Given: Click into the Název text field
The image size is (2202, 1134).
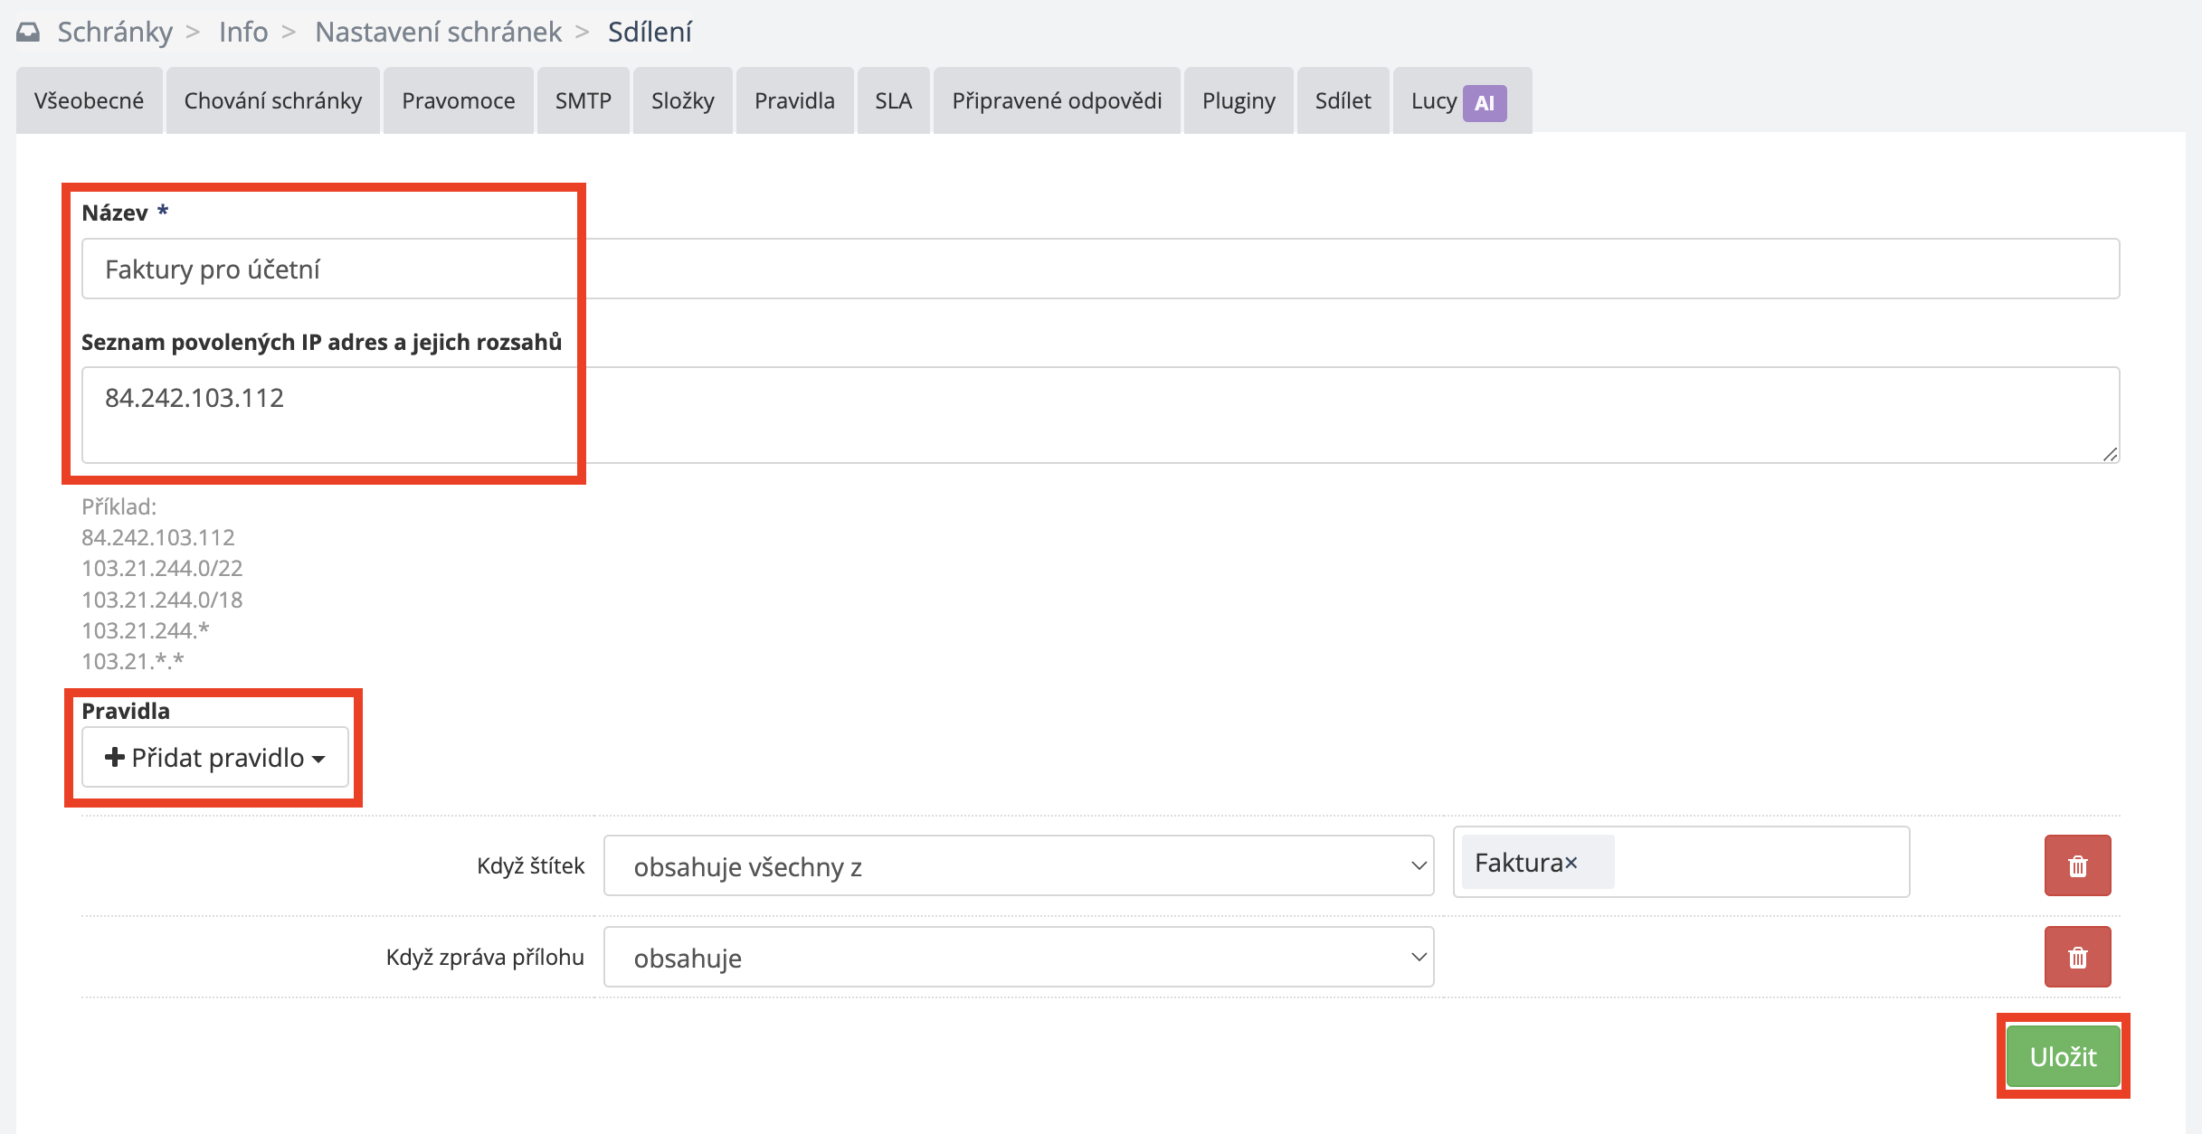Looking at the screenshot, I should click(1099, 269).
